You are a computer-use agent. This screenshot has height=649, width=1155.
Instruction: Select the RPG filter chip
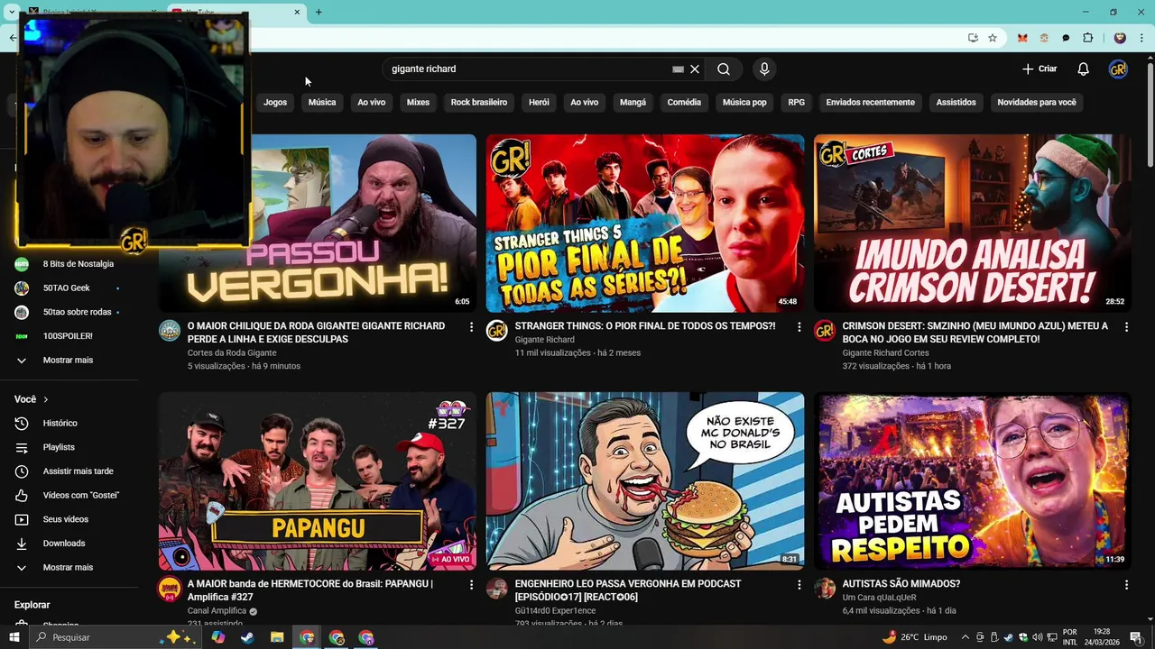point(796,103)
